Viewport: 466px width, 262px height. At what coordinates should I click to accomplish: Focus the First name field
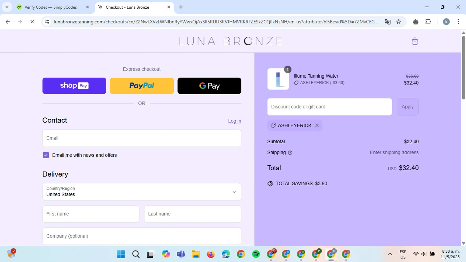coord(91,214)
